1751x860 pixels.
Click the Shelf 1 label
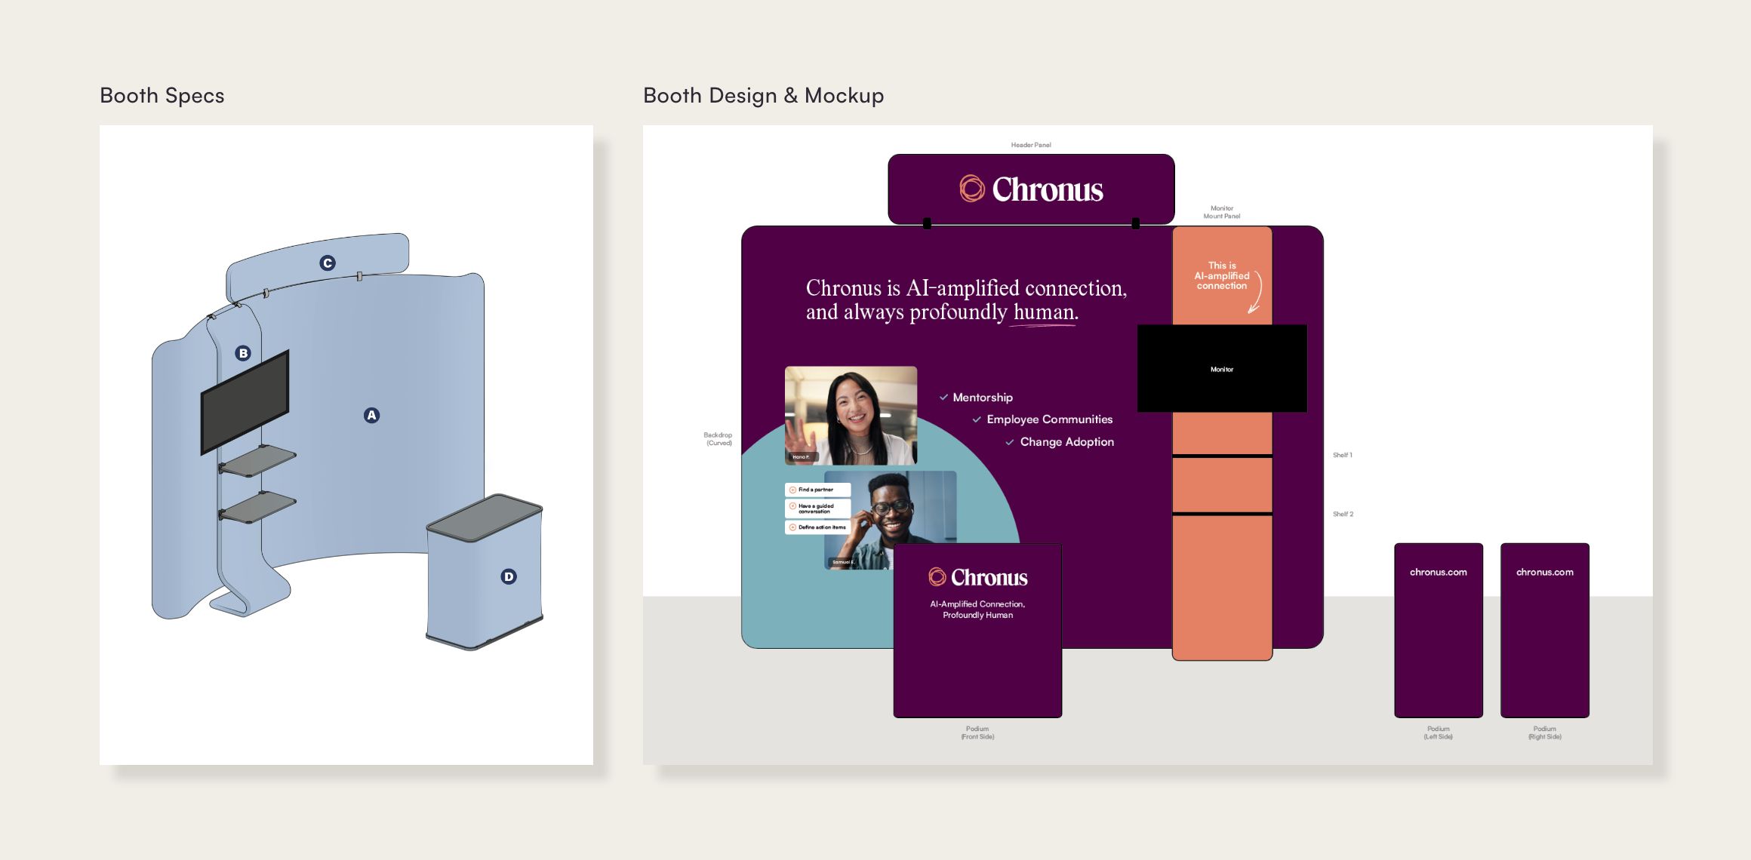tap(1343, 455)
